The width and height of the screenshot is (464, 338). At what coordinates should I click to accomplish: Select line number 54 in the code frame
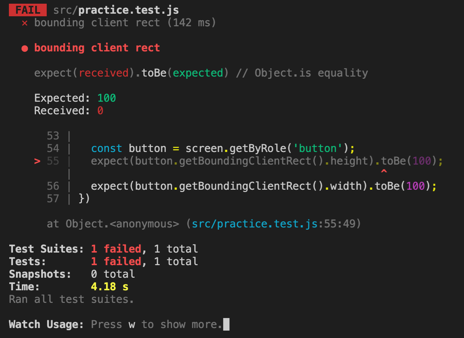tap(53, 149)
